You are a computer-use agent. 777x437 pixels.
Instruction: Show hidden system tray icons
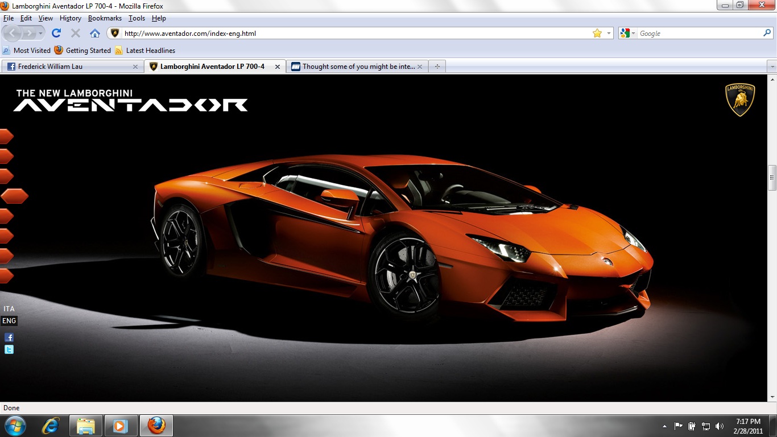point(664,426)
